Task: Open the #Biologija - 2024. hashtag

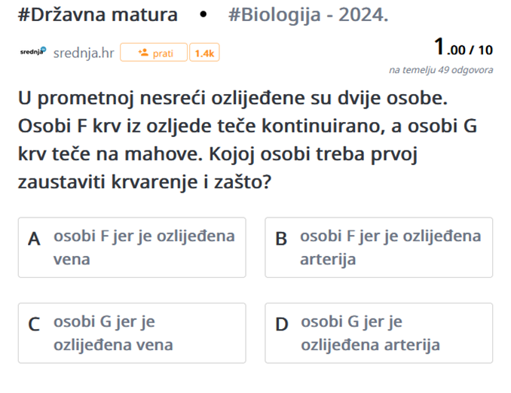Action: 308,15
